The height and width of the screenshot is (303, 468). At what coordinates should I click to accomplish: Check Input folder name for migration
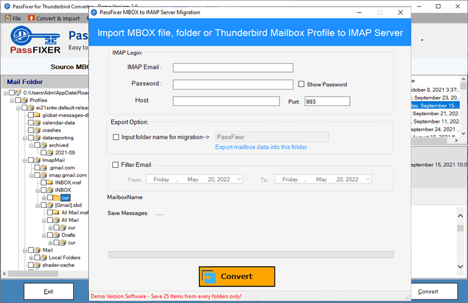click(116, 137)
